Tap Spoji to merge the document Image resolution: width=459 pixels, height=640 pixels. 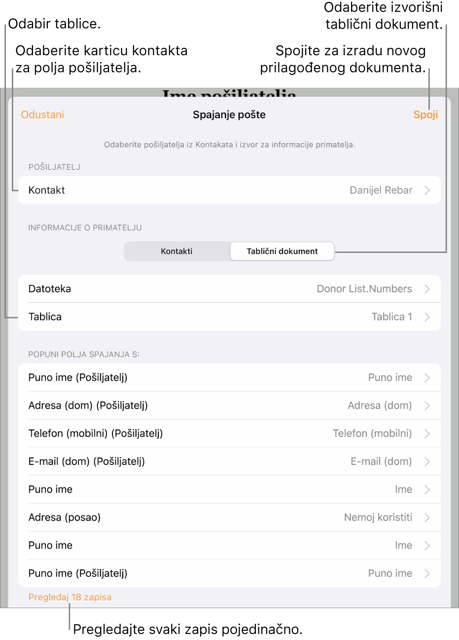point(425,114)
